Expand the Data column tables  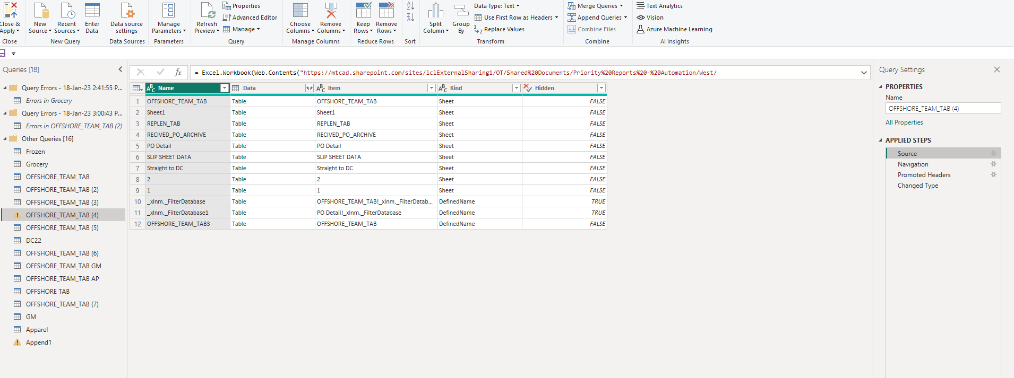pyautogui.click(x=309, y=88)
